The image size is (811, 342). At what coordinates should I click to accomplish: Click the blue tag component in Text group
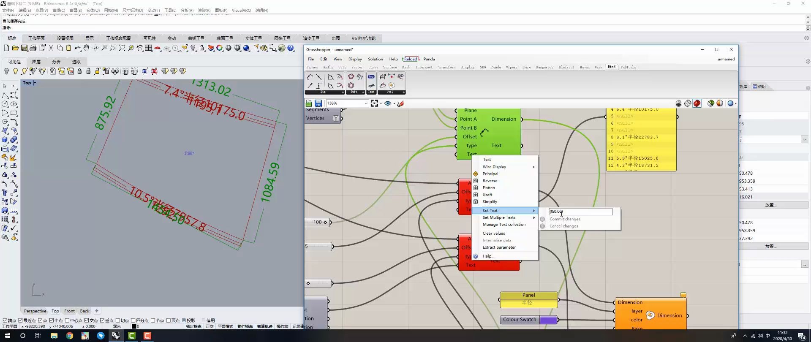pyautogui.click(x=371, y=76)
